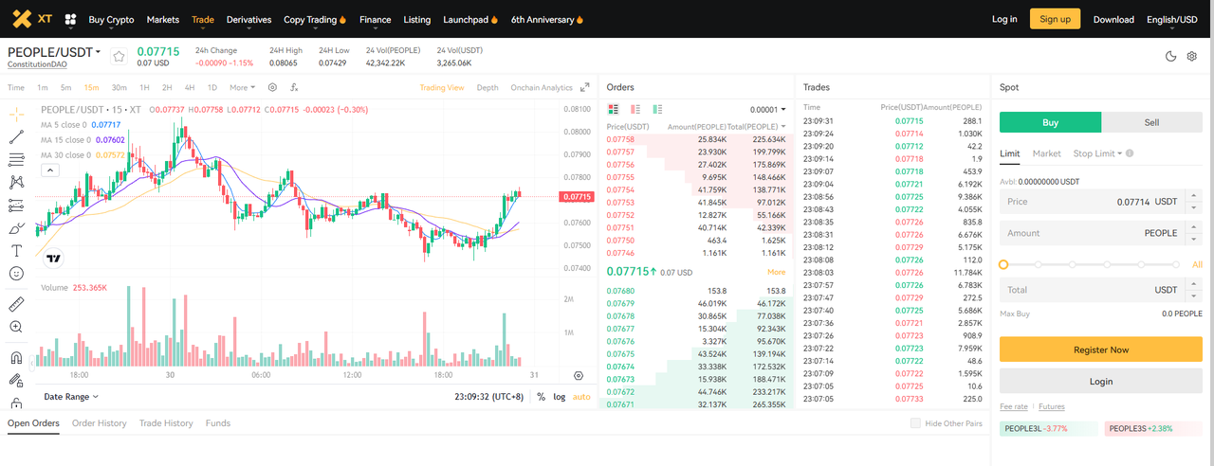Add PEOPLE/USDT to favorites with star icon
Viewport: 1214px width, 466px height.
point(119,56)
